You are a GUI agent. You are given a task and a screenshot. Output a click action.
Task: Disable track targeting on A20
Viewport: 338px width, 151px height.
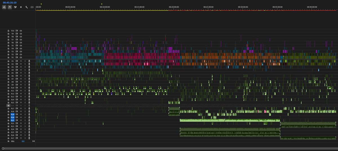pyautogui.click(x=12, y=117)
